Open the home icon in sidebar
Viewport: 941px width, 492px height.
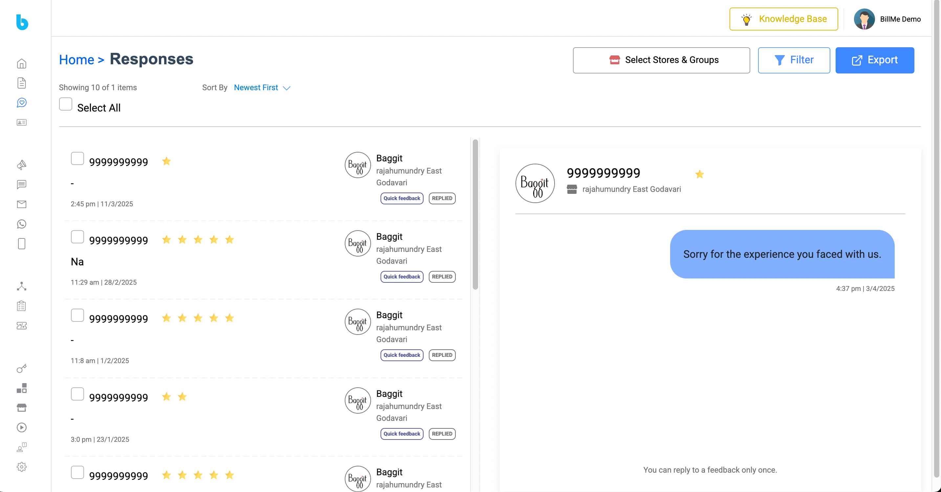click(22, 64)
